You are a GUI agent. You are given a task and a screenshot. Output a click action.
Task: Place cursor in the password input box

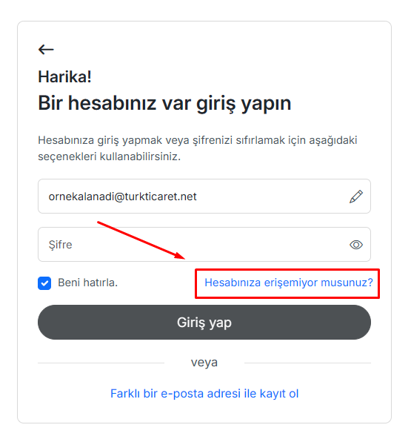coord(204,245)
